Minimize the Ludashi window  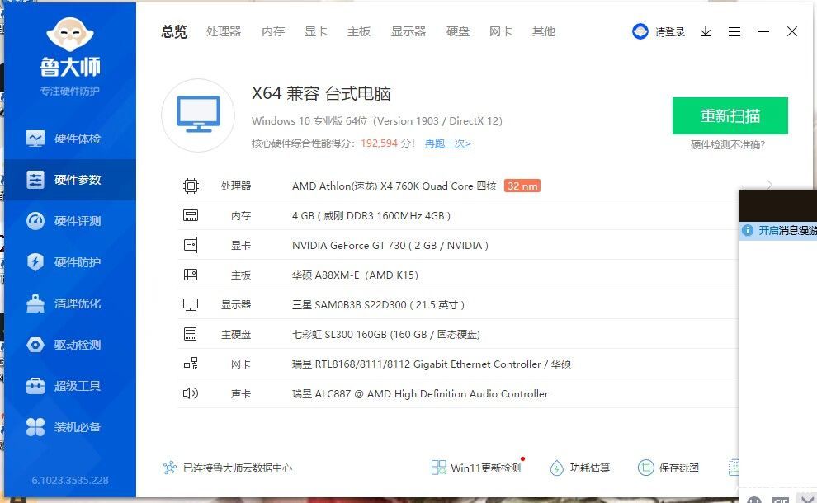pos(764,32)
